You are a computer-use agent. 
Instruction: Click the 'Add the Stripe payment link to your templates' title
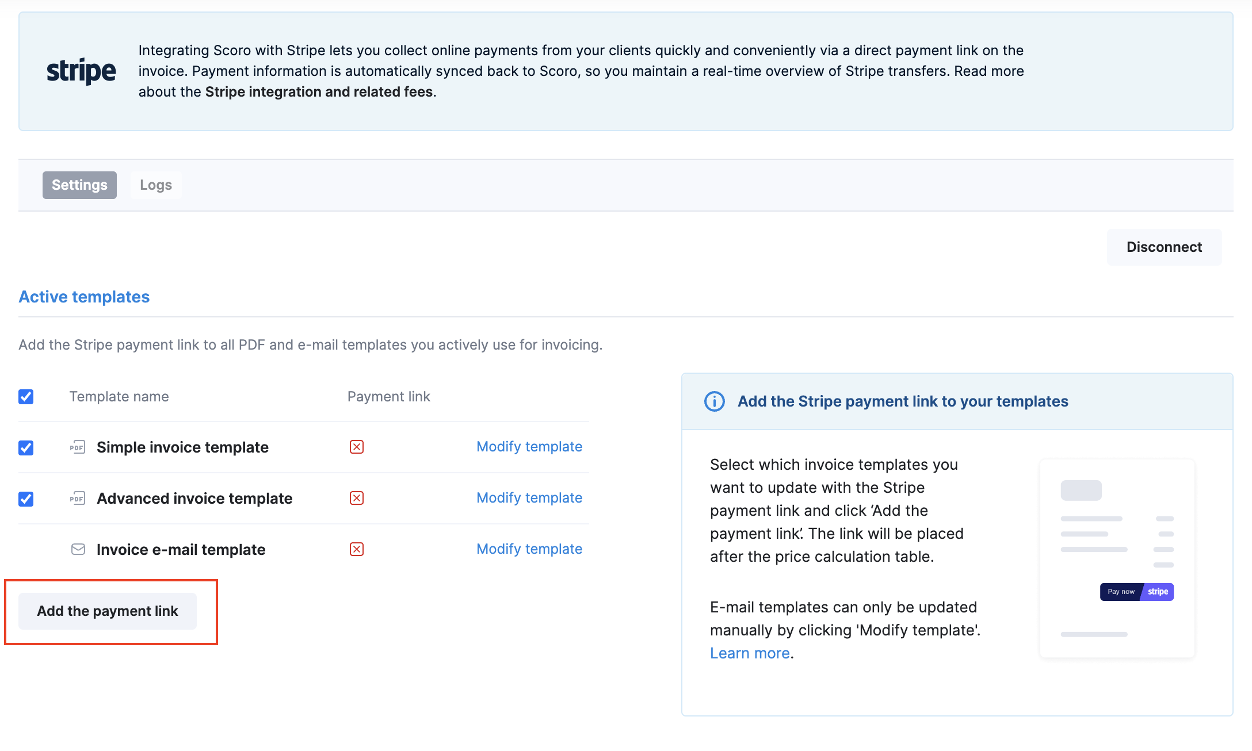coord(903,401)
